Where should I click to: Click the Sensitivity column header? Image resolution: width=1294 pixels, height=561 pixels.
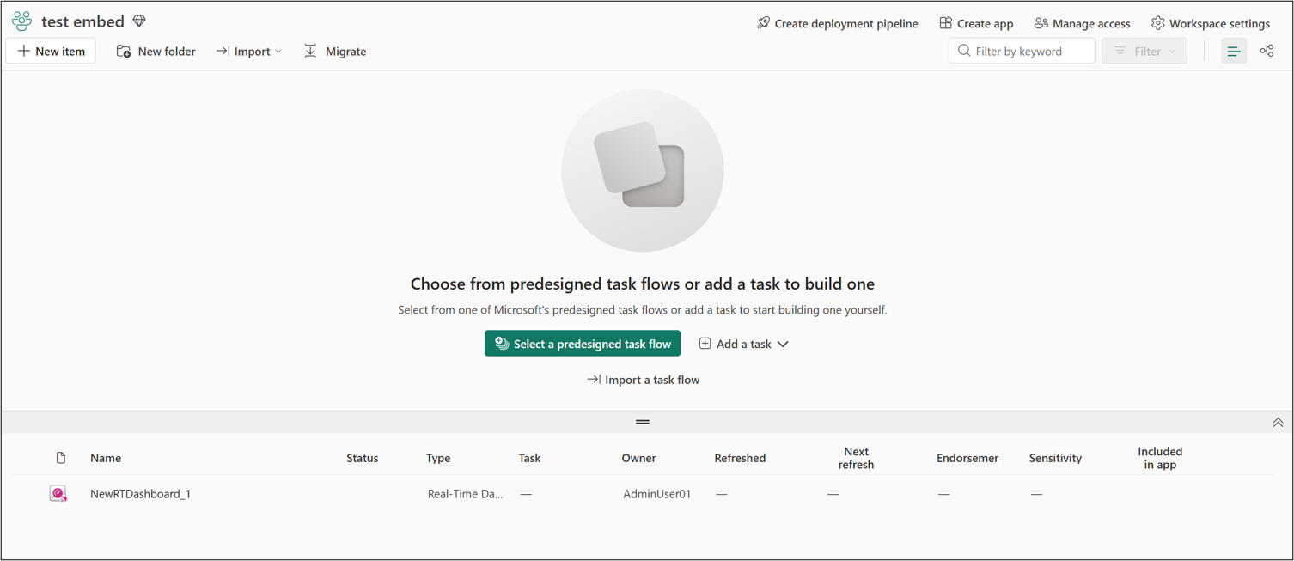1055,458
